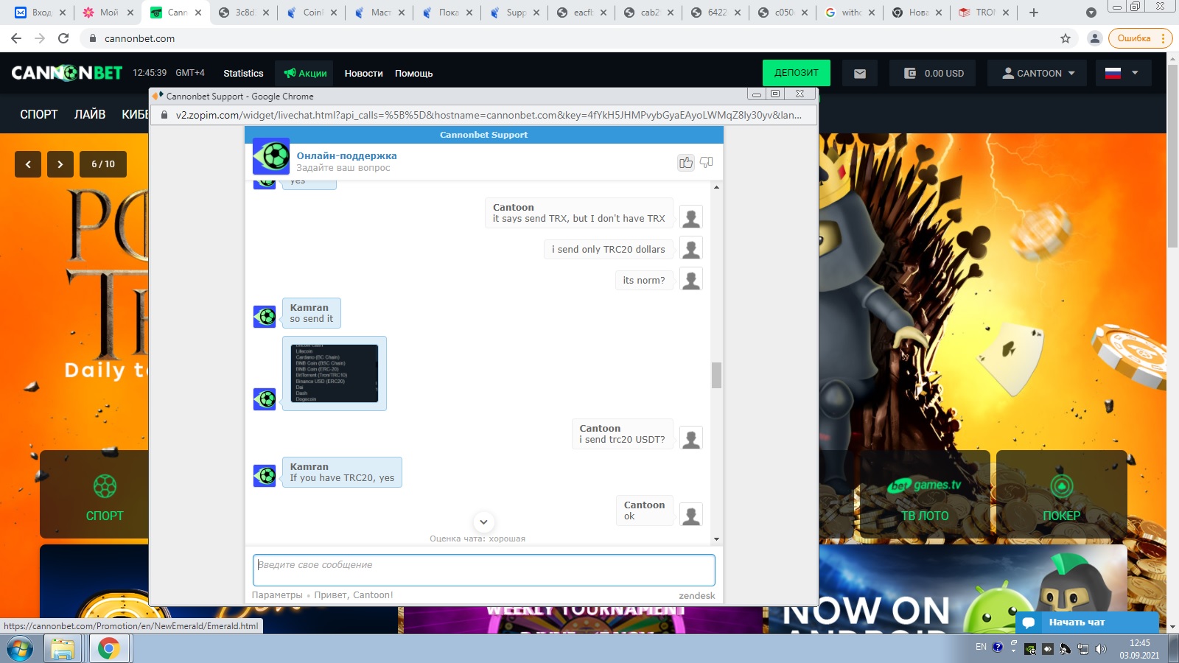Click the help question mark icon in the taskbar
1179x663 pixels.
[x=998, y=648]
